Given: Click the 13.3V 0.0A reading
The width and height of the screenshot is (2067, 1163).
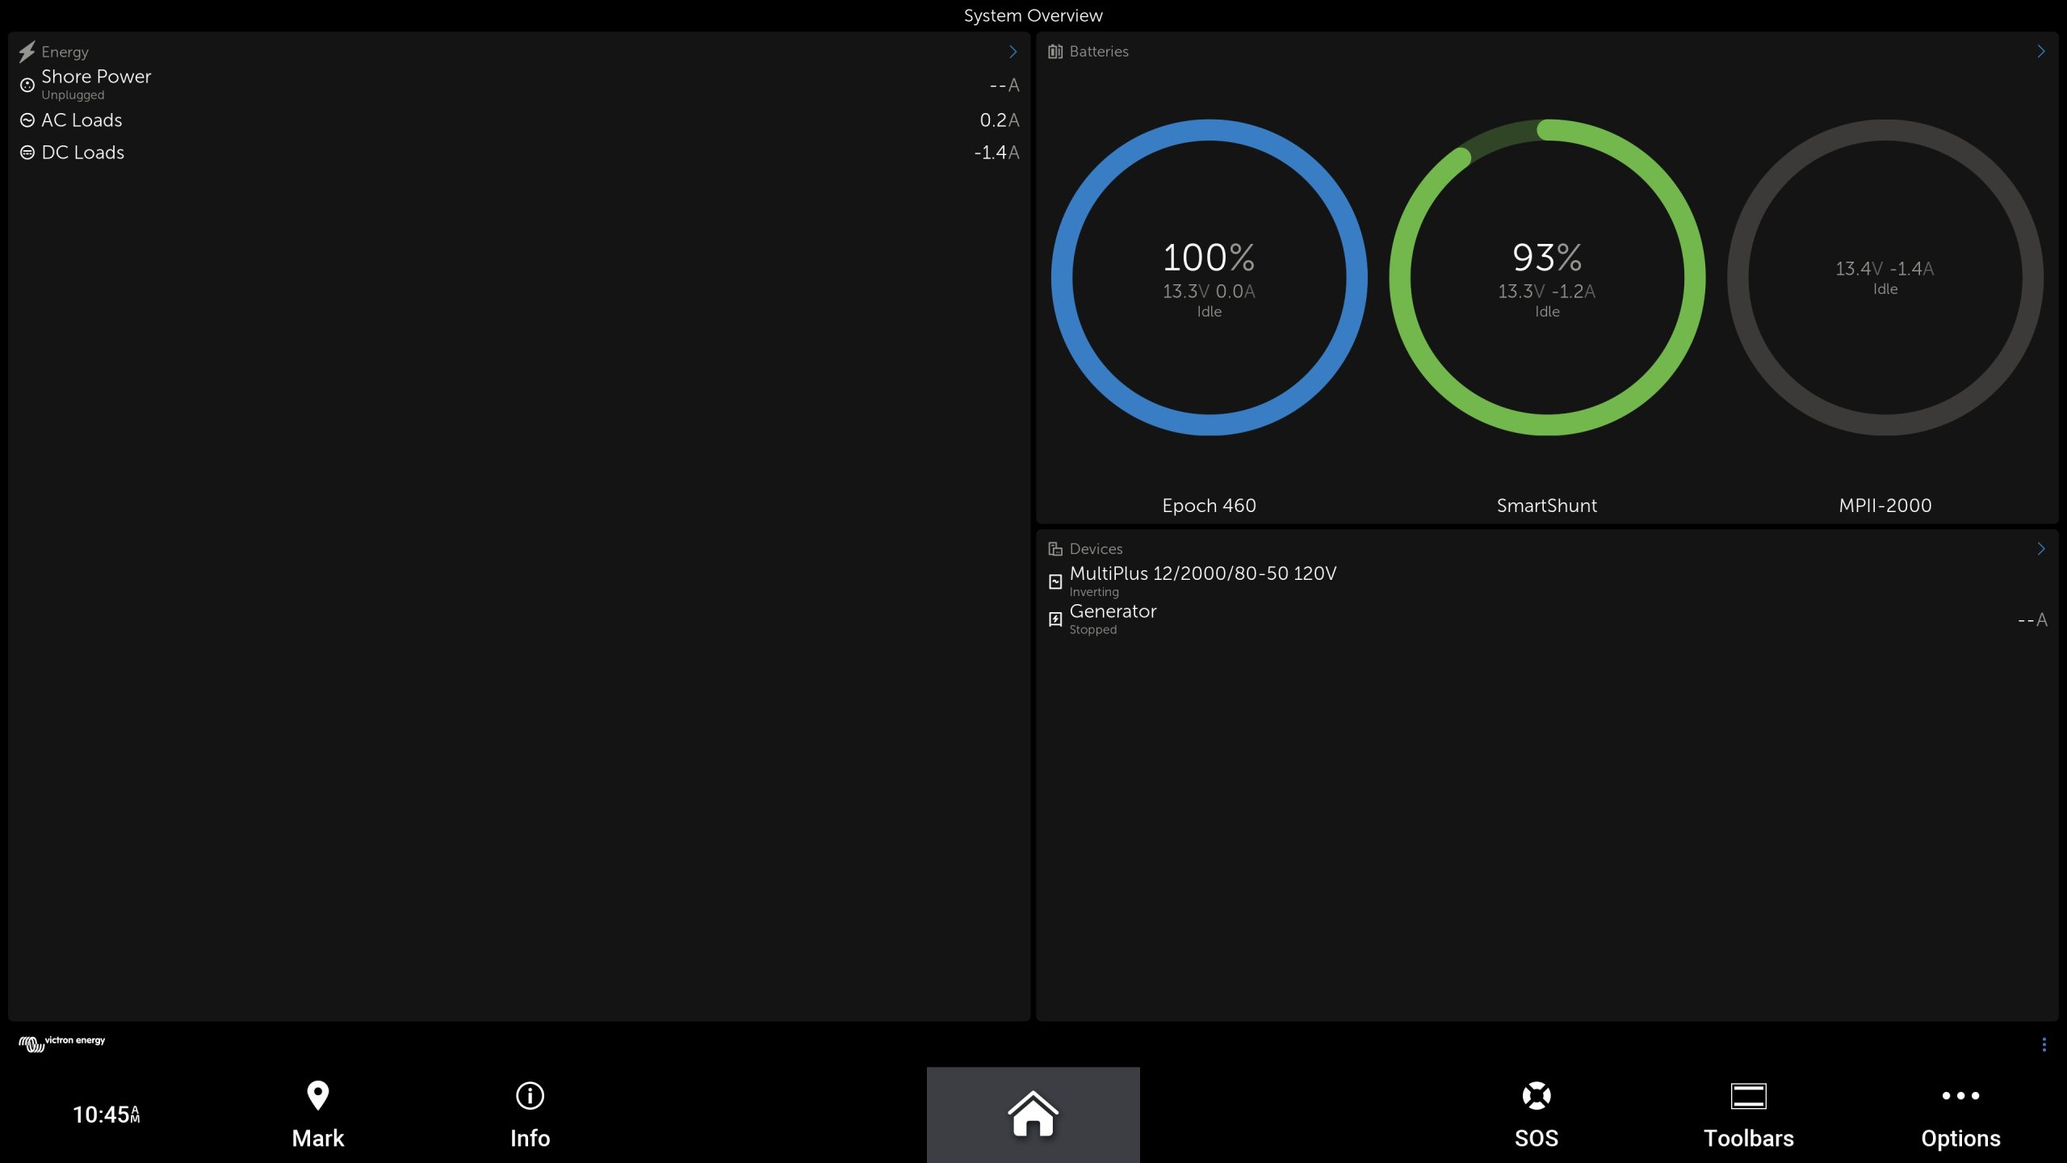Looking at the screenshot, I should 1210,292.
